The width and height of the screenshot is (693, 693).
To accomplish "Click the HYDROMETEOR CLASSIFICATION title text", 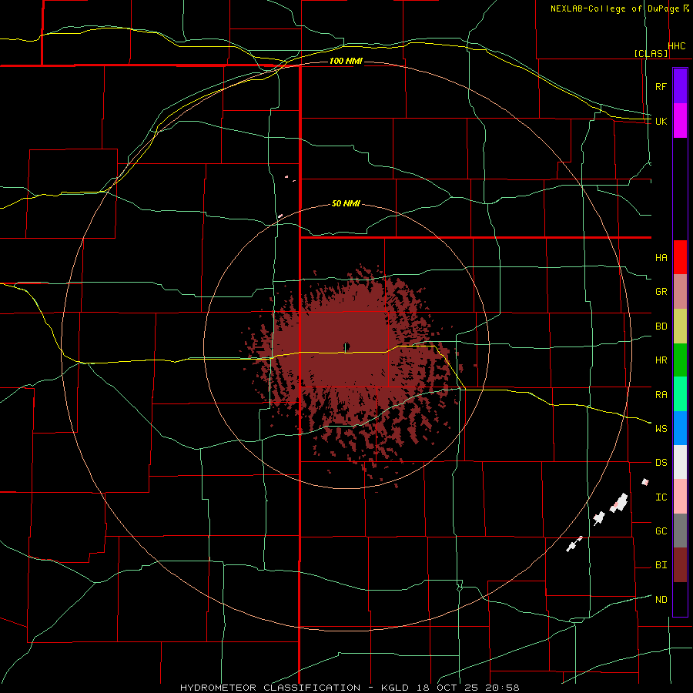I will click(x=270, y=688).
